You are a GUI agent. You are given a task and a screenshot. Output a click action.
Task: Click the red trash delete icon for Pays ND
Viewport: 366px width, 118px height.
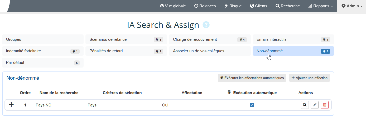pyautogui.click(x=325, y=105)
